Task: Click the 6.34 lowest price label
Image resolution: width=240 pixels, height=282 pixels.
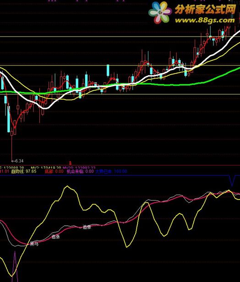Action: click(x=17, y=161)
